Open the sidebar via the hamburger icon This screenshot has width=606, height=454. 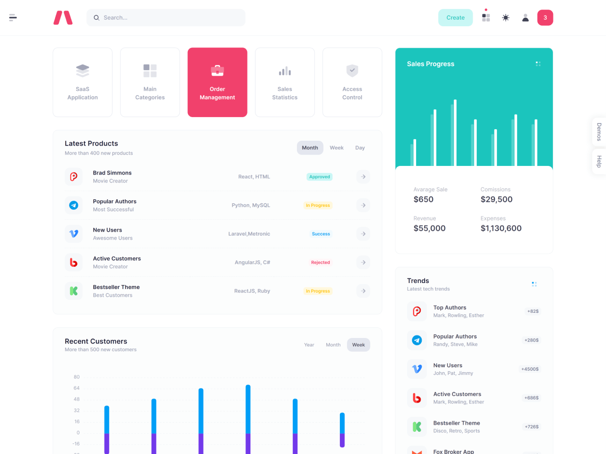click(13, 17)
